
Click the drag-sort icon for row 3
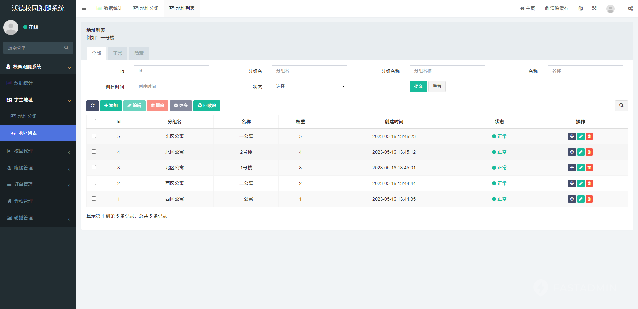click(x=572, y=168)
